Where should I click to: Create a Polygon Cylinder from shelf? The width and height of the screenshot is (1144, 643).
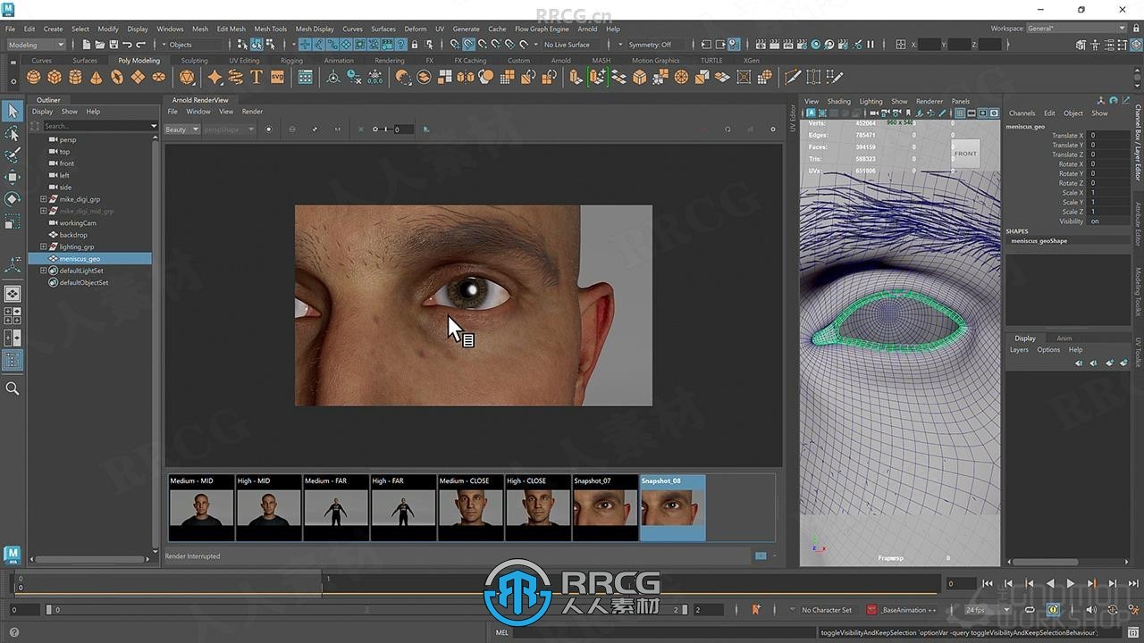click(76, 78)
